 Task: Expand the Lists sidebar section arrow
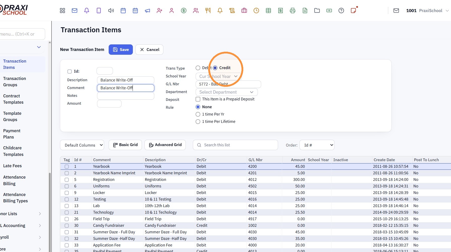click(x=40, y=214)
